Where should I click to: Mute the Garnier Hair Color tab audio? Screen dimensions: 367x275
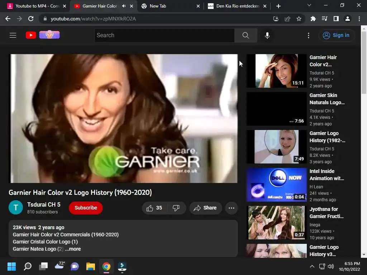124,6
